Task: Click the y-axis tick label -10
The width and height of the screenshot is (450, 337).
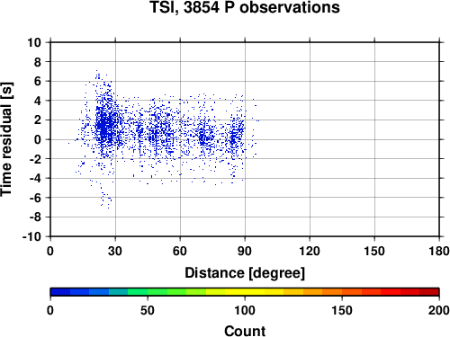Action: [x=31, y=236]
